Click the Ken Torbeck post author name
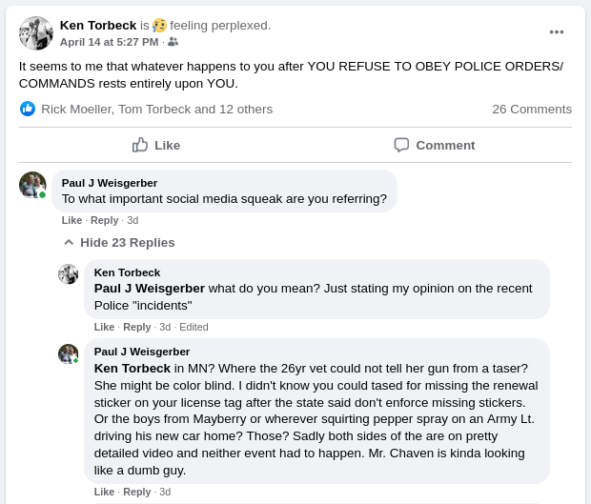This screenshot has height=504, width=591. coord(98,26)
